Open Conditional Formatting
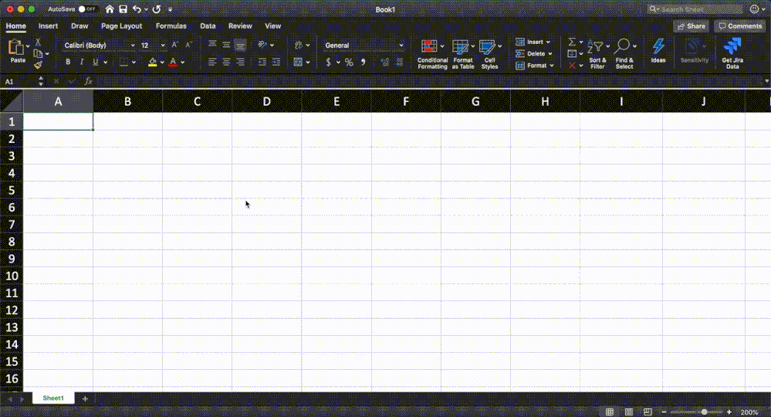Viewport: 771px width, 417px height. point(432,54)
